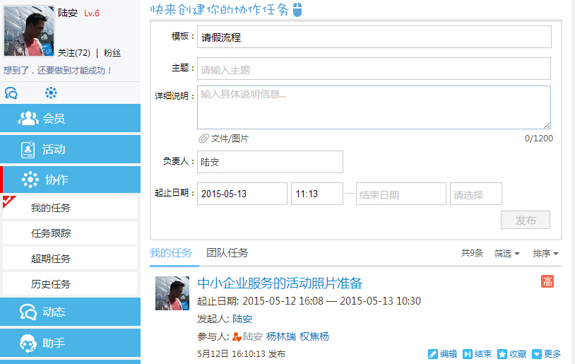Click the 编辑 edit icon on task
The height and width of the screenshot is (364, 575).
click(433, 354)
